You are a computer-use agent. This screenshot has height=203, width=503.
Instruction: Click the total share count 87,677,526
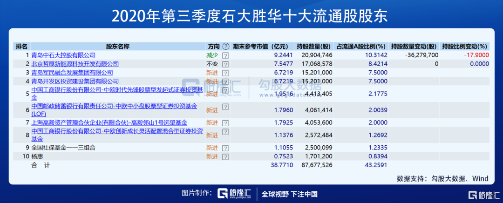[317, 165]
